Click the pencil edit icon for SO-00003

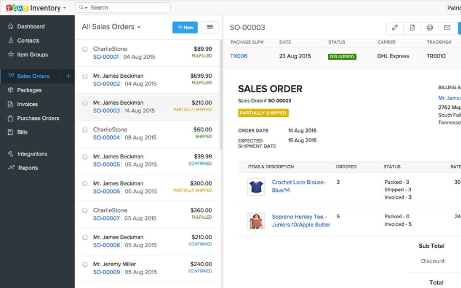click(x=395, y=28)
